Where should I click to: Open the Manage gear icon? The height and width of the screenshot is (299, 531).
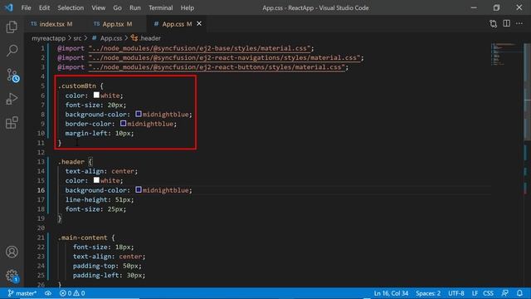tap(12, 276)
